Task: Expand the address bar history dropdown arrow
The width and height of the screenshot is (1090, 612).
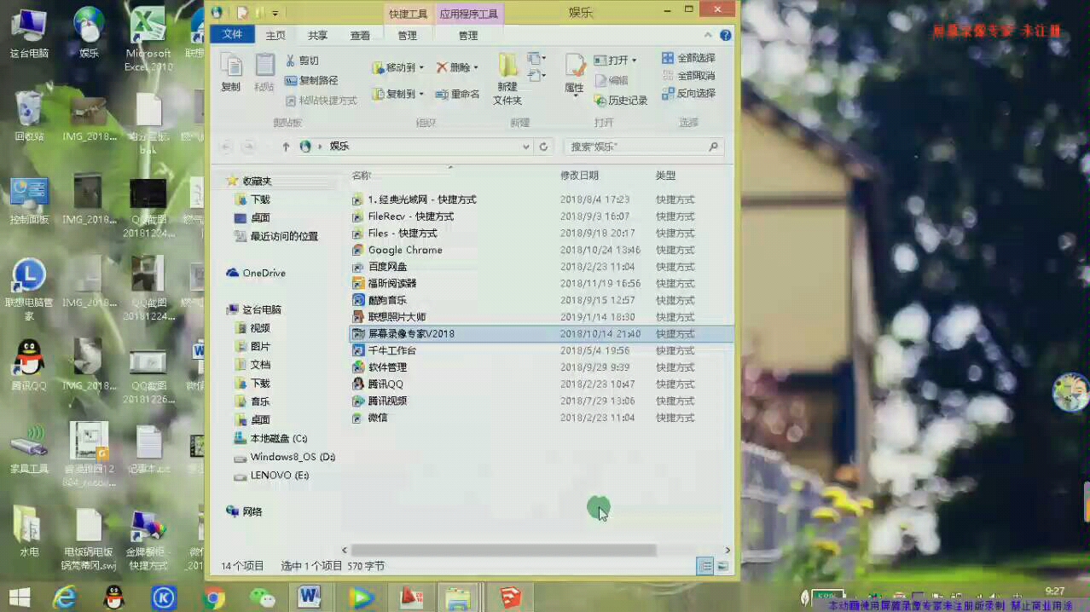Action: click(526, 146)
